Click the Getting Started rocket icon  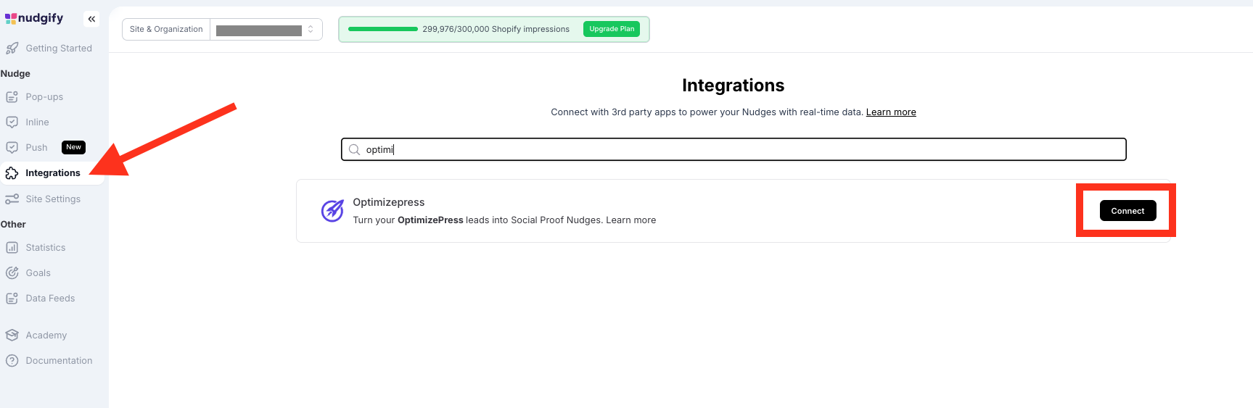pos(12,49)
